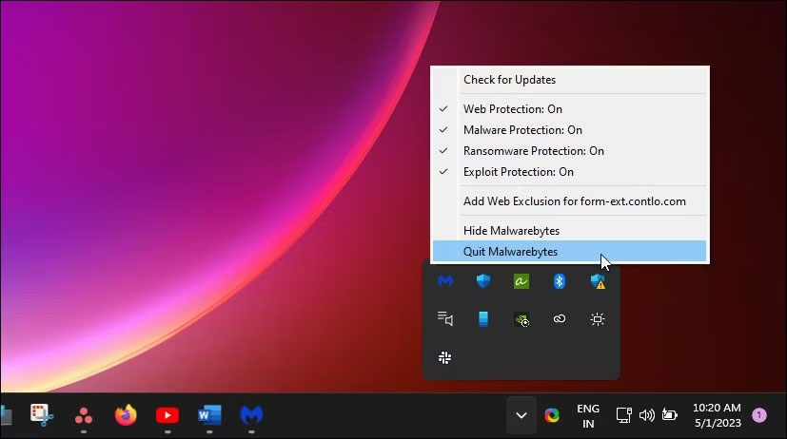The height and width of the screenshot is (439, 787).
Task: Disable Ransomware Protection
Action: (x=533, y=151)
